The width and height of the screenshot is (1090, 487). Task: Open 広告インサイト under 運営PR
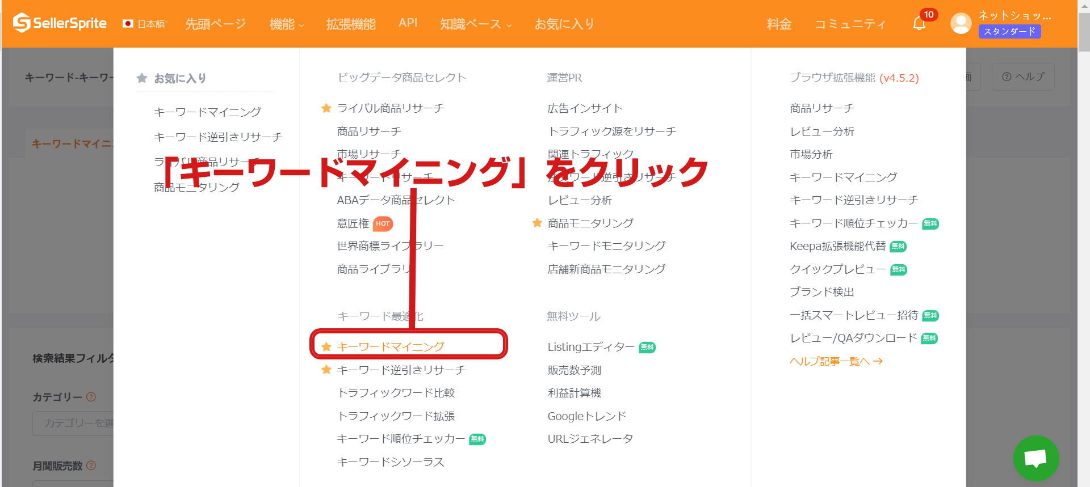click(x=585, y=108)
